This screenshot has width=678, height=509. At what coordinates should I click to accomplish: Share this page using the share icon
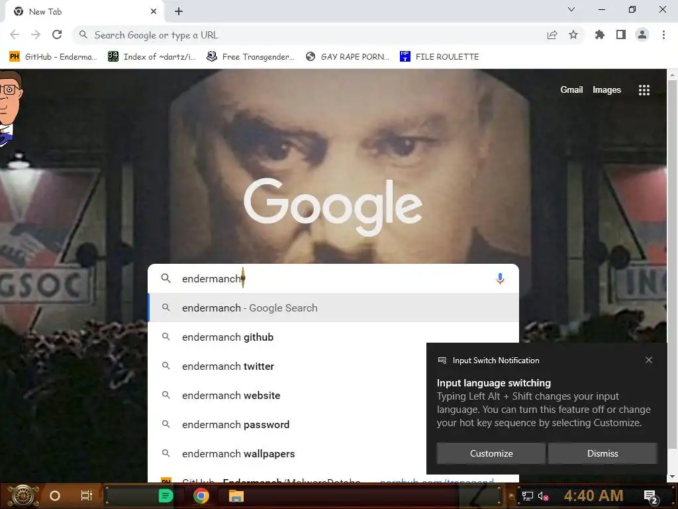[552, 35]
